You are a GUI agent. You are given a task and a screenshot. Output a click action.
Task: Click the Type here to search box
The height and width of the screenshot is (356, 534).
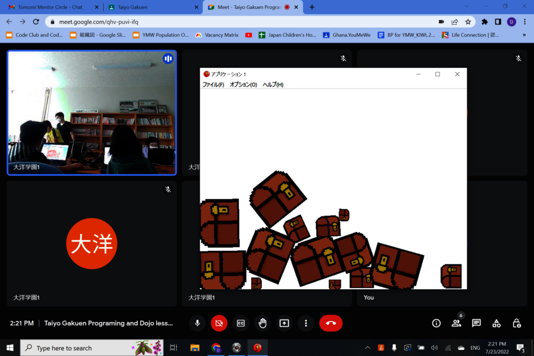tap(92, 348)
